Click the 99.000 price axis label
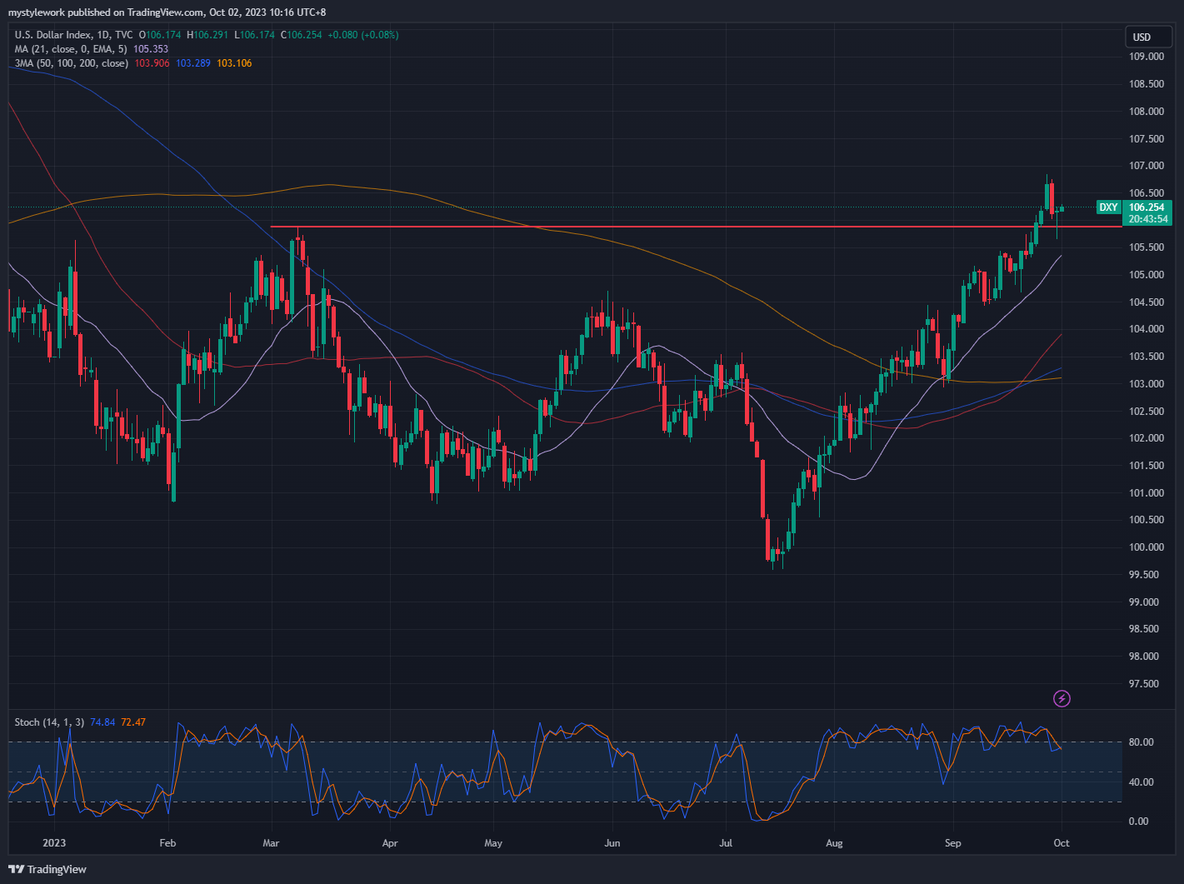This screenshot has height=884, width=1184. click(1144, 602)
